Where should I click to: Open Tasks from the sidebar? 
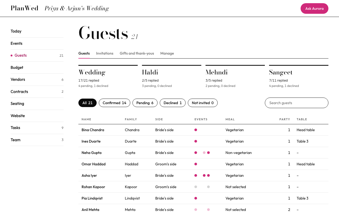37,128
